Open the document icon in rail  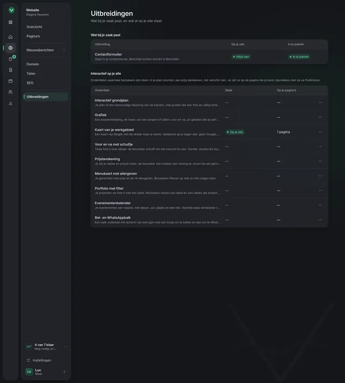(11, 70)
